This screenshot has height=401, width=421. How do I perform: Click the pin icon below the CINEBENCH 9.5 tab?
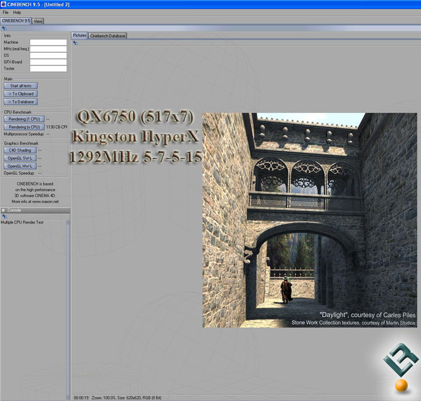pyautogui.click(x=4, y=28)
